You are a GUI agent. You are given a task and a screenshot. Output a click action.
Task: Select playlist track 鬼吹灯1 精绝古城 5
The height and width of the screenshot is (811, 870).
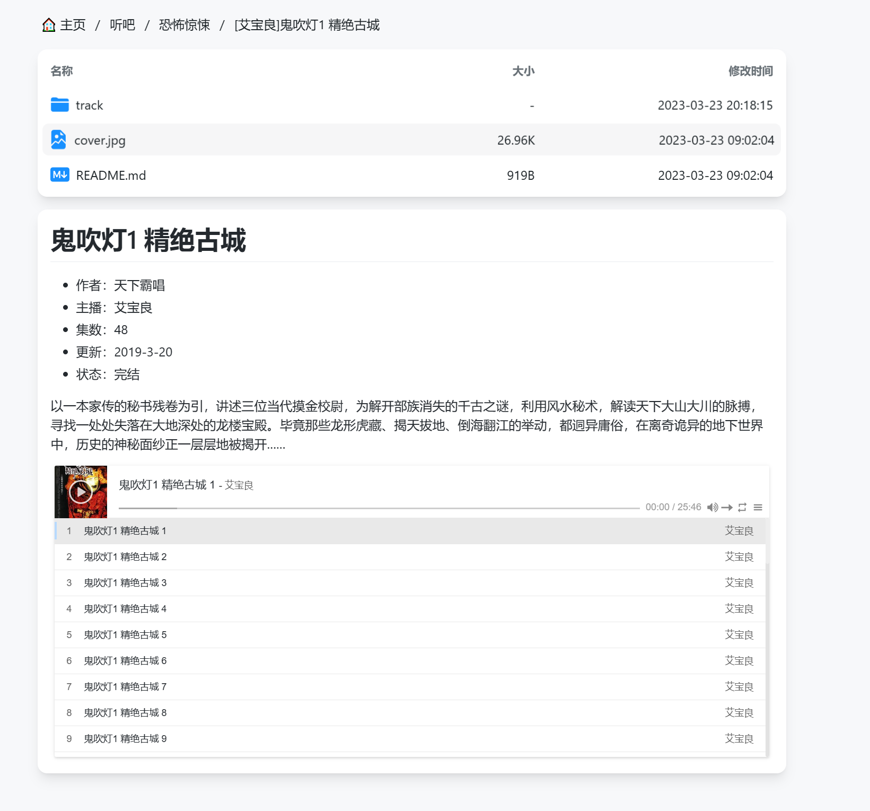410,635
